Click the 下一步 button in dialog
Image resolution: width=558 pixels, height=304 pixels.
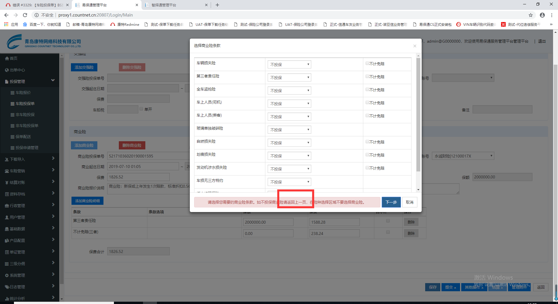click(x=391, y=202)
